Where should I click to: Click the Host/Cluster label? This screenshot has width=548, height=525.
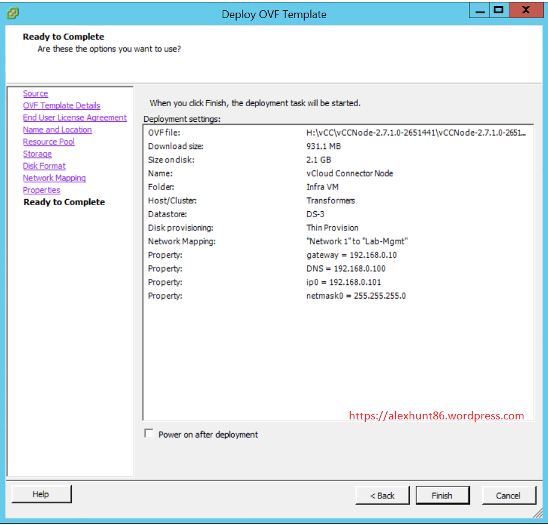(172, 200)
